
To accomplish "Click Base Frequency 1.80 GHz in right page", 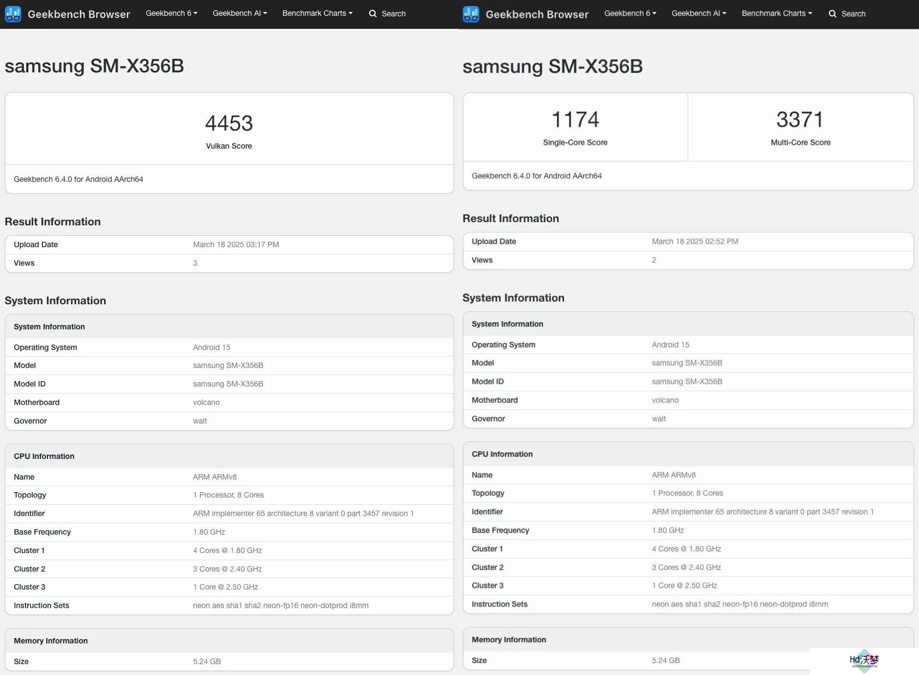I will click(667, 530).
